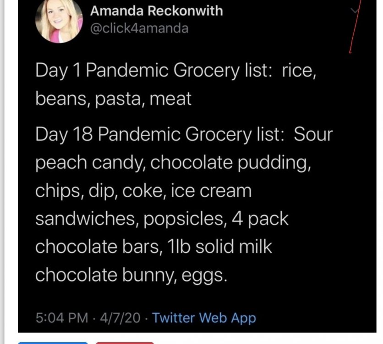Click the phrase 'chocolate bunny, eggs.'
This screenshot has height=344, width=383.
[x=131, y=275]
